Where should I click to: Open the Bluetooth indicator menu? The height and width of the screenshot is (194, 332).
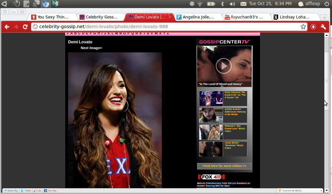222,4
